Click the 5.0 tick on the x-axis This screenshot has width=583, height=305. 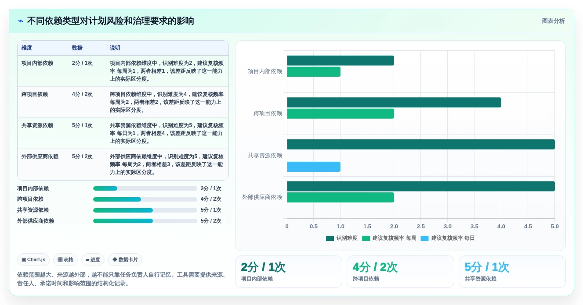555,227
